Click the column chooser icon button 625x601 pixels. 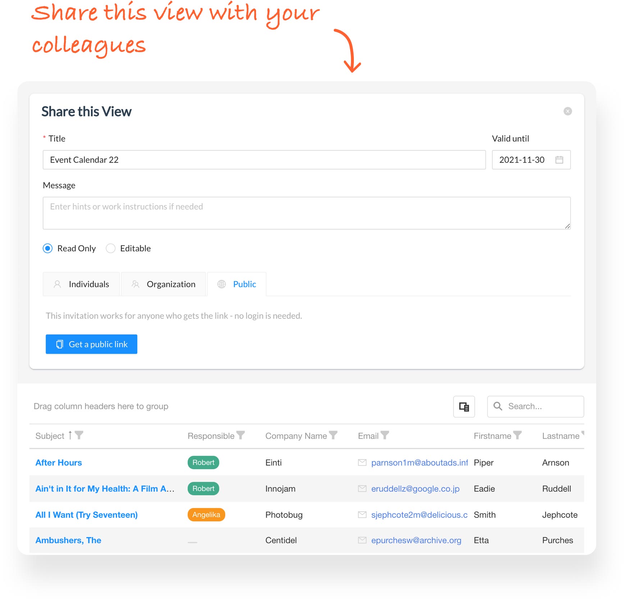464,407
